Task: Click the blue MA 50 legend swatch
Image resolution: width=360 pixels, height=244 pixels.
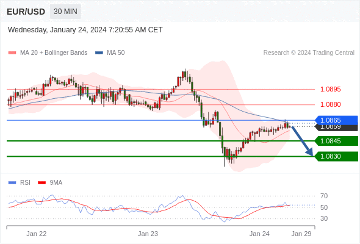Action: point(99,53)
